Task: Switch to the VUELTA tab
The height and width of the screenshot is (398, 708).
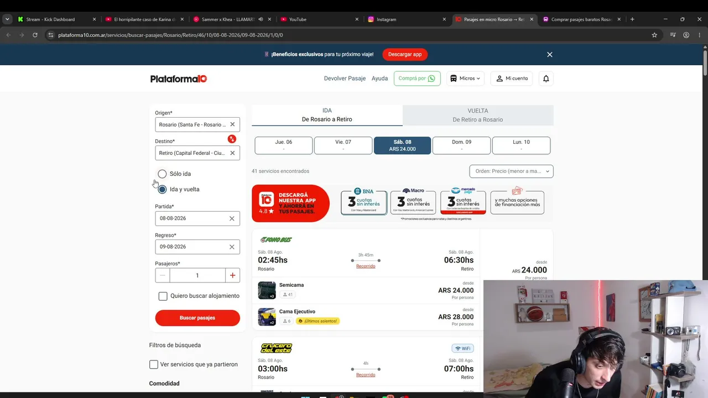Action: [x=478, y=115]
